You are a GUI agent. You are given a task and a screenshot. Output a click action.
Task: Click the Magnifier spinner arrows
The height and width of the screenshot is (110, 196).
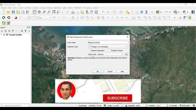coord(147,105)
